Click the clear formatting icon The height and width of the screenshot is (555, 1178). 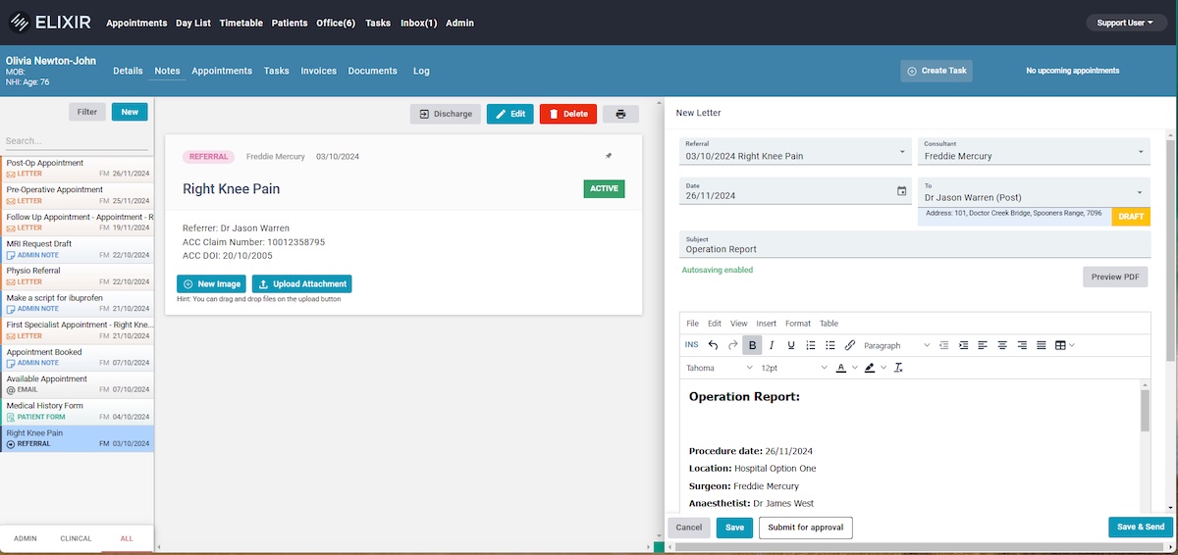click(898, 368)
